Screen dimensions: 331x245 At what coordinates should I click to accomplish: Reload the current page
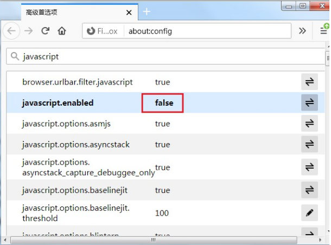tap(46, 31)
